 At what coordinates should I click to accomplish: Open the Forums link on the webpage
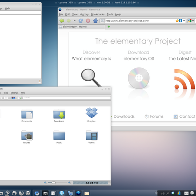click(x=154, y=116)
